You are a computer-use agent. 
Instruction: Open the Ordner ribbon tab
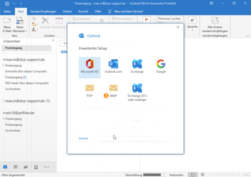[67, 12]
